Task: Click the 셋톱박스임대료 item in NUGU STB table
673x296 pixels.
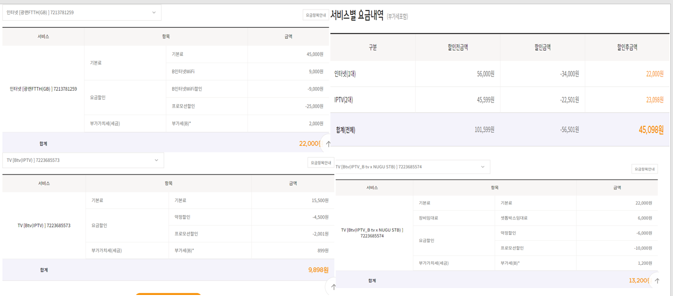Action: click(514, 218)
